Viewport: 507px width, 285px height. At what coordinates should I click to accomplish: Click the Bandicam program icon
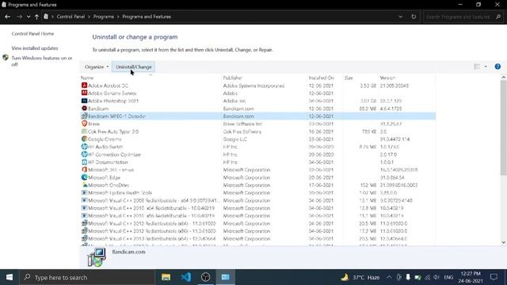coord(84,108)
